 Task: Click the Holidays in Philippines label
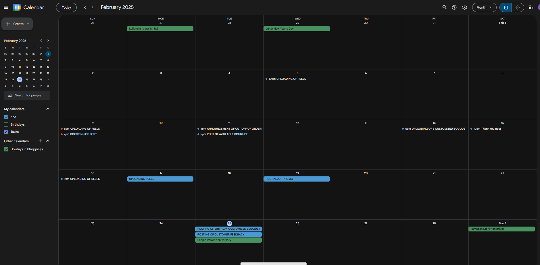[x=27, y=149]
